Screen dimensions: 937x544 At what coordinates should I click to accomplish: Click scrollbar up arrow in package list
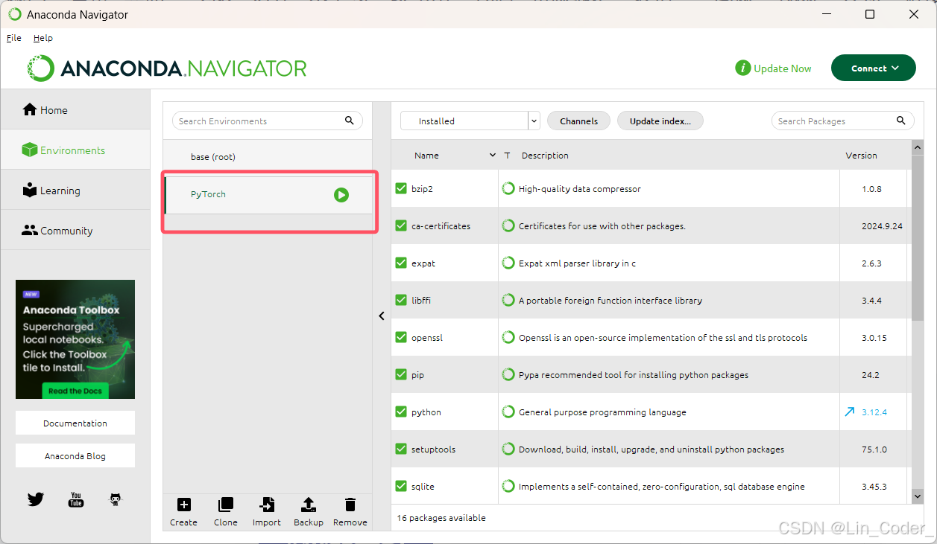pos(918,147)
